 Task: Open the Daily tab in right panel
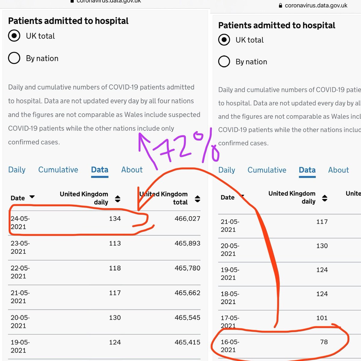coord(227,170)
